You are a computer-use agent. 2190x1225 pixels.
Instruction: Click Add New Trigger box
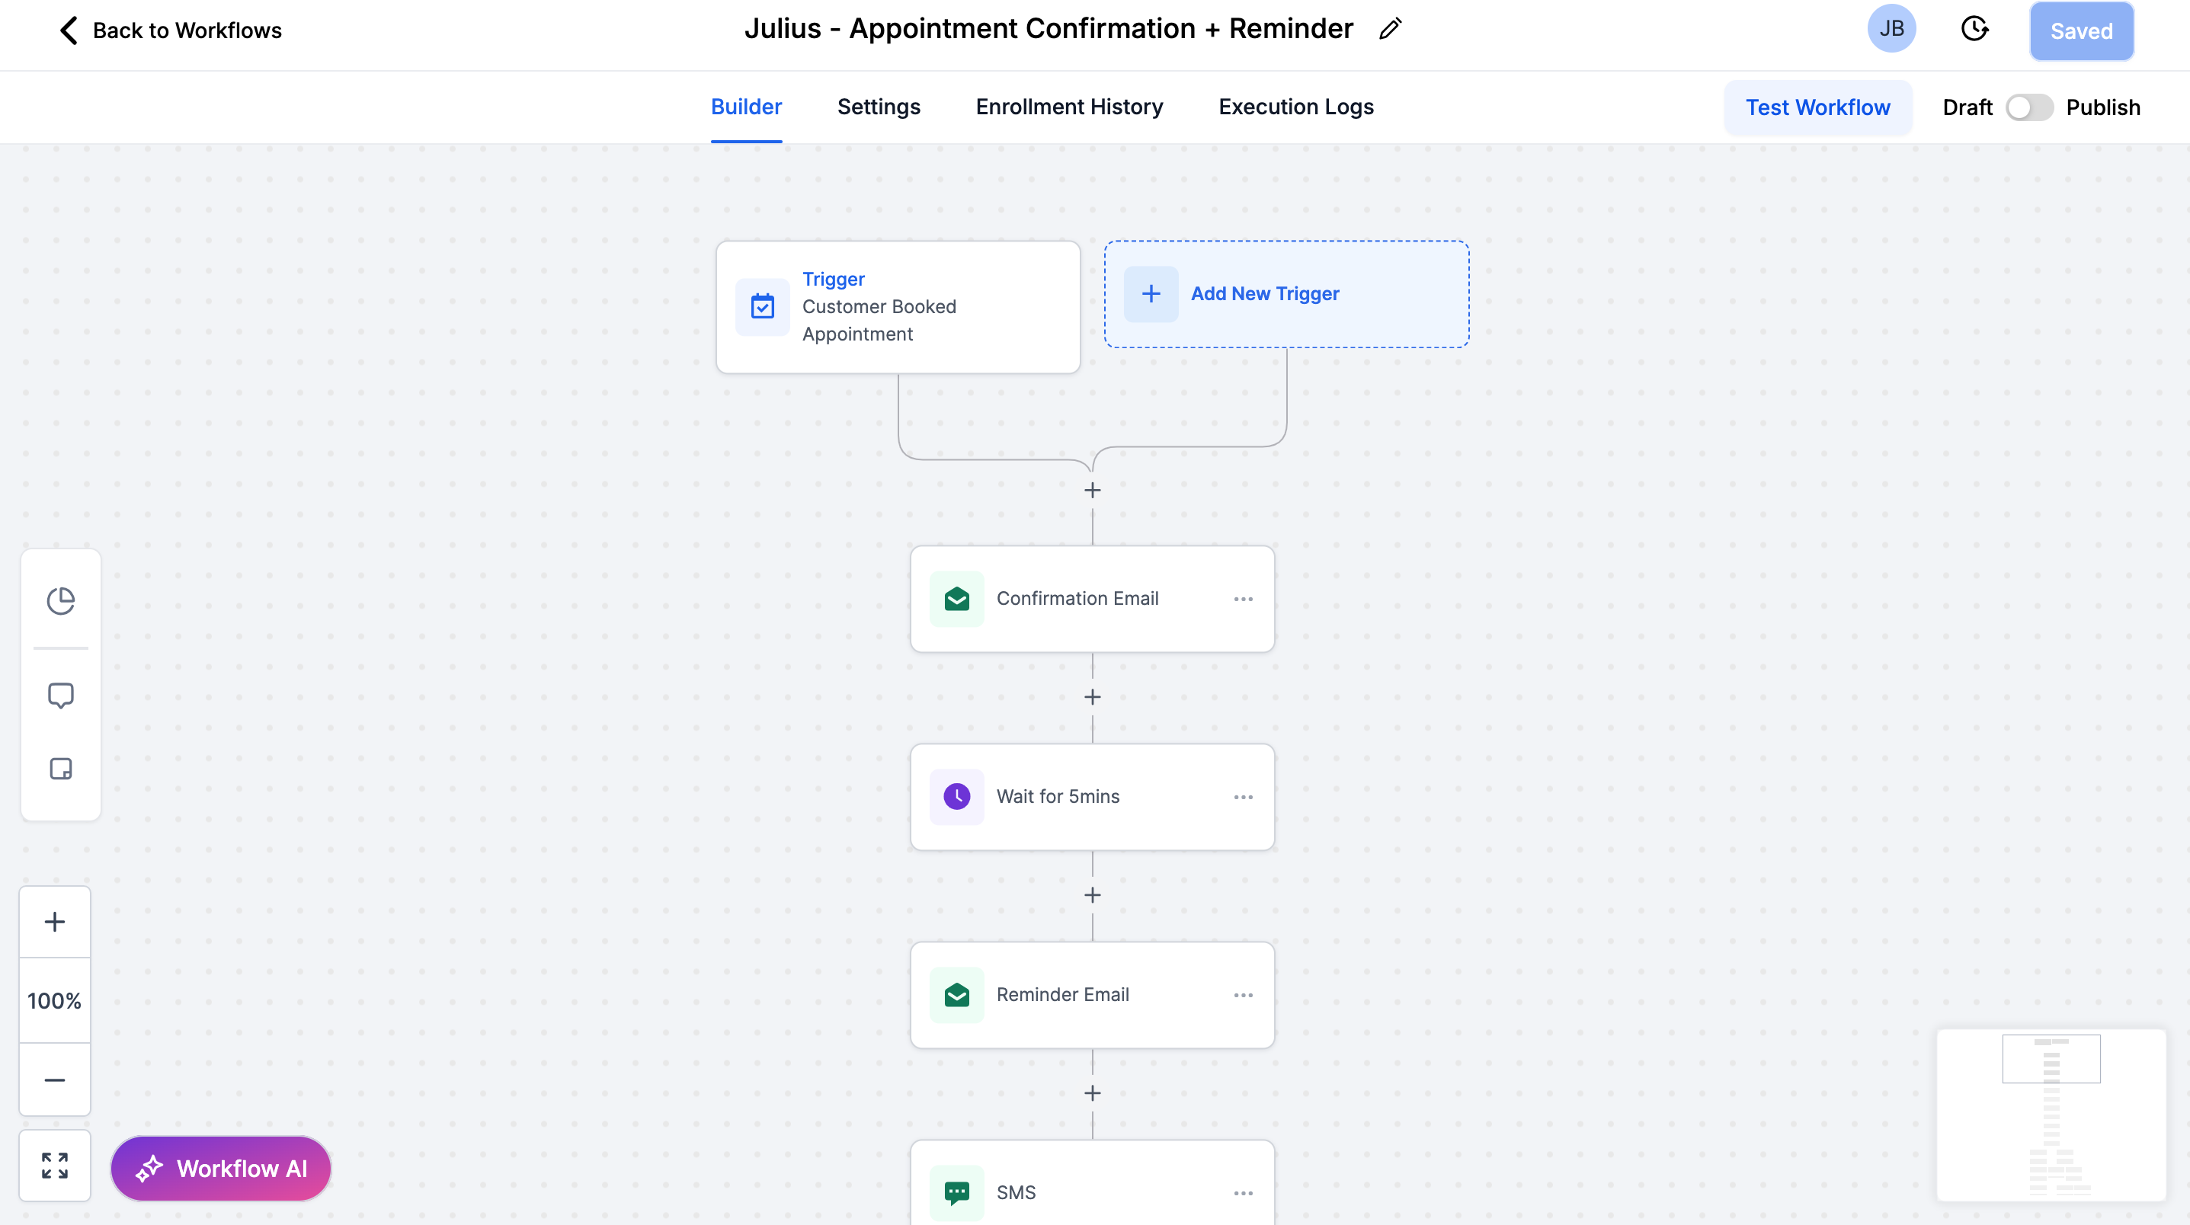point(1286,294)
